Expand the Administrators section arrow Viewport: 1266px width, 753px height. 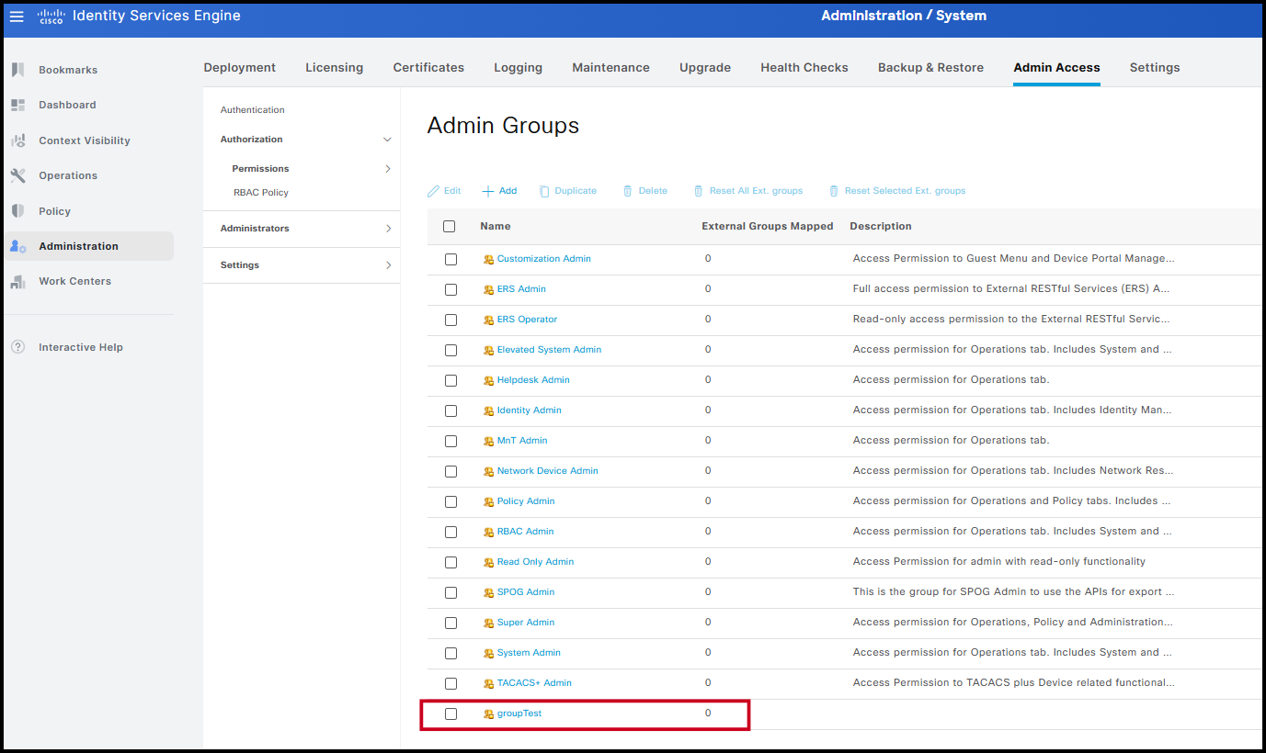388,229
